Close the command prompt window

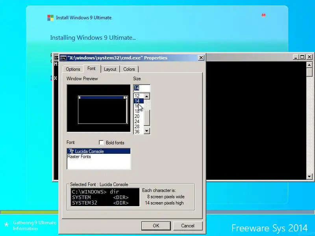pyautogui.click(x=309, y=57)
